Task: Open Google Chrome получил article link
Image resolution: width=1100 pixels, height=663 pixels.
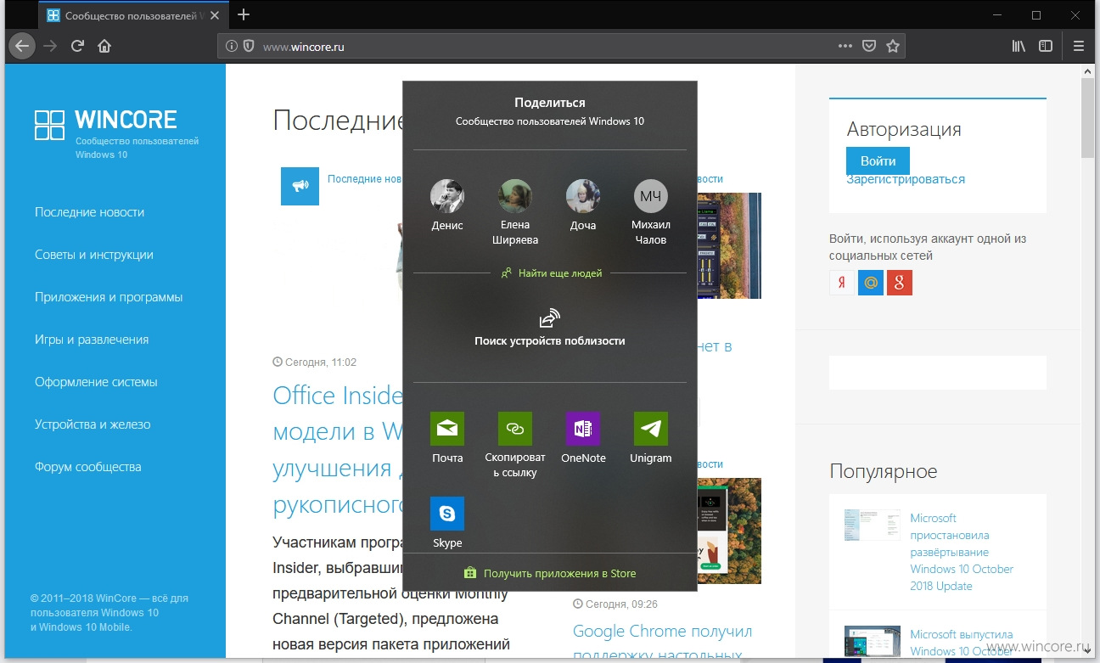Action: pos(662,644)
